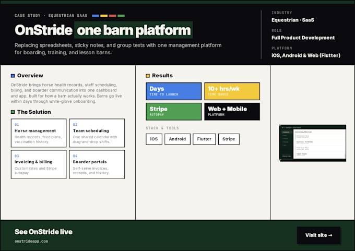Click the iOS stack tag
This screenshot has width=355, height=251.
coord(154,139)
